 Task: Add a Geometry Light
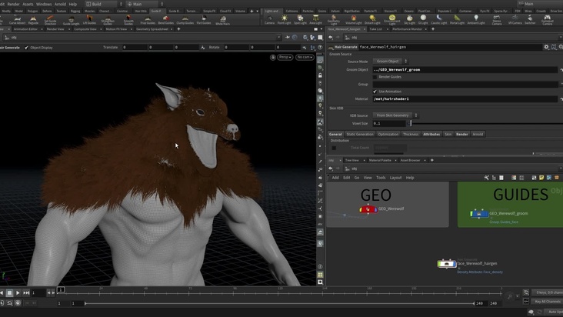[x=334, y=20]
